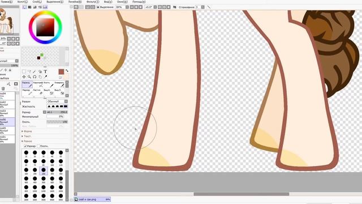Click the undo button in top toolbar
The image size is (362, 204).
[76, 7]
